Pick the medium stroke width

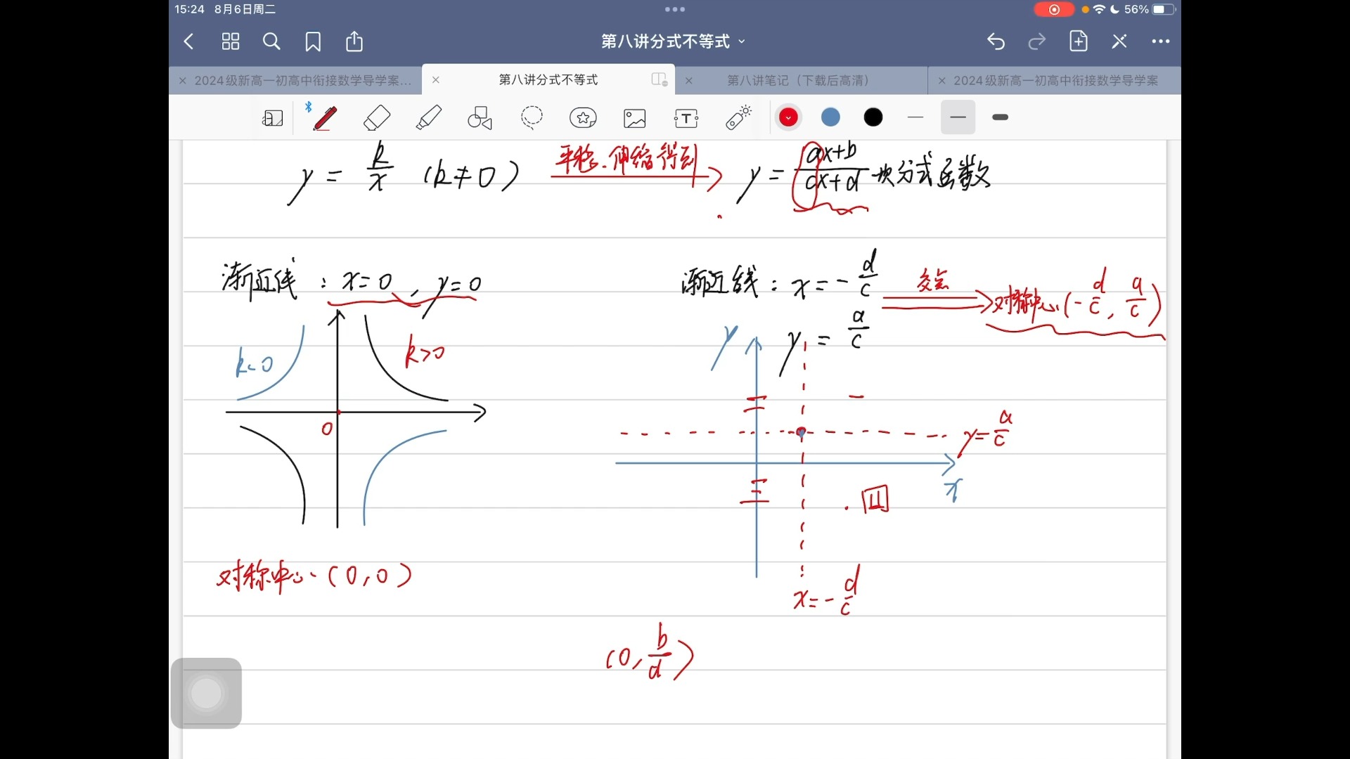(958, 117)
